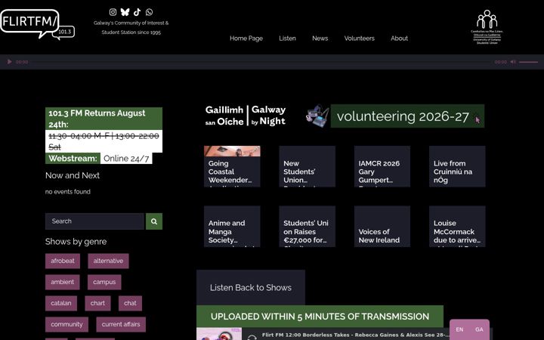Open the Listen menu item
Image resolution: width=544 pixels, height=340 pixels.
pos(288,39)
